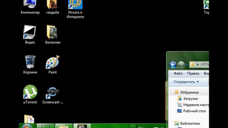Open the Упорядочить dropdown
This screenshot has height=128, width=228.
186,82
